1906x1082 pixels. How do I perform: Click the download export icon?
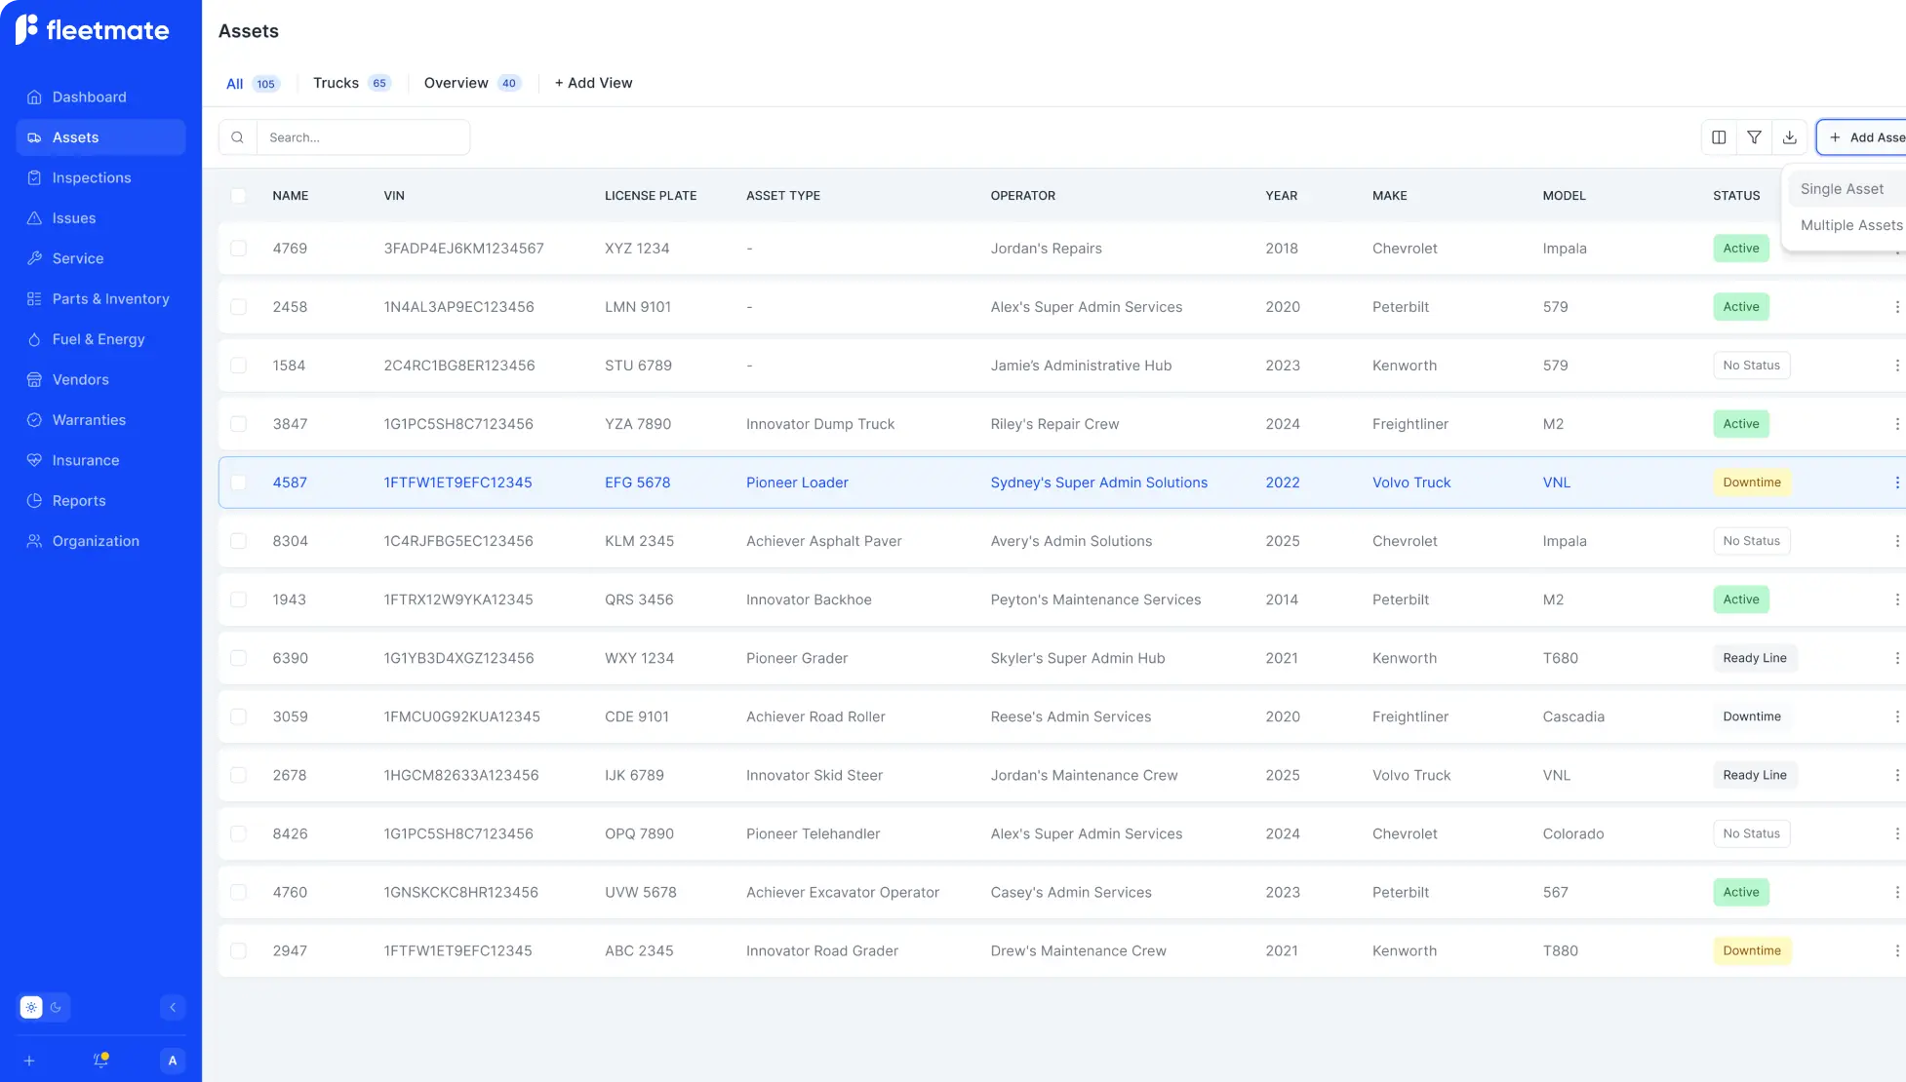pyautogui.click(x=1789, y=137)
